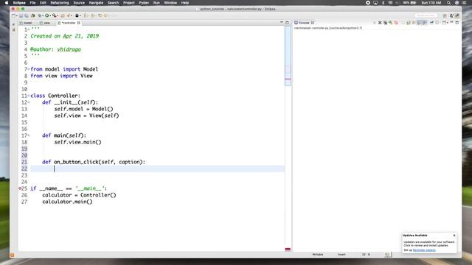This screenshot has height=265, width=472.
Task: Open the Run configurations dropdown arrow
Action: [x=50, y=15]
